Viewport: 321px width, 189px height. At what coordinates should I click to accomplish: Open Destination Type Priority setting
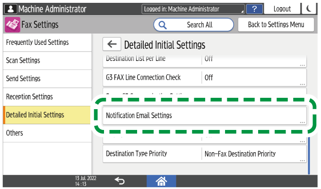click(x=205, y=154)
